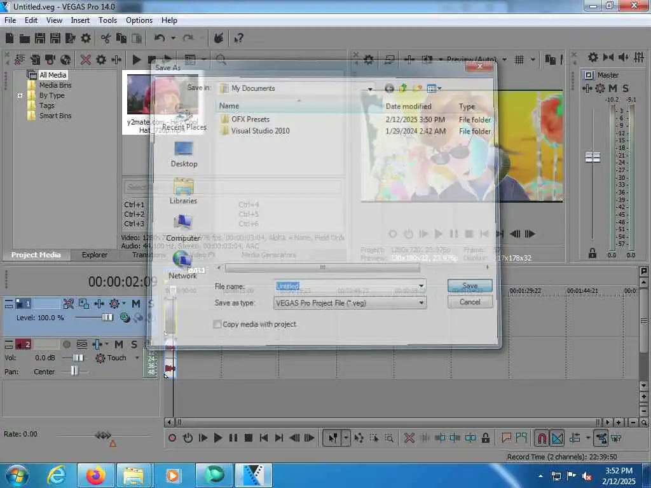The height and width of the screenshot is (488, 651).
Task: Click the Cut scissors icon
Action: point(106,39)
